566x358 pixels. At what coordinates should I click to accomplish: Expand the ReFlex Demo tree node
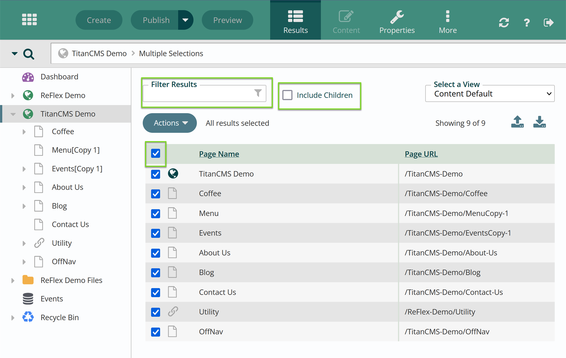coord(13,96)
